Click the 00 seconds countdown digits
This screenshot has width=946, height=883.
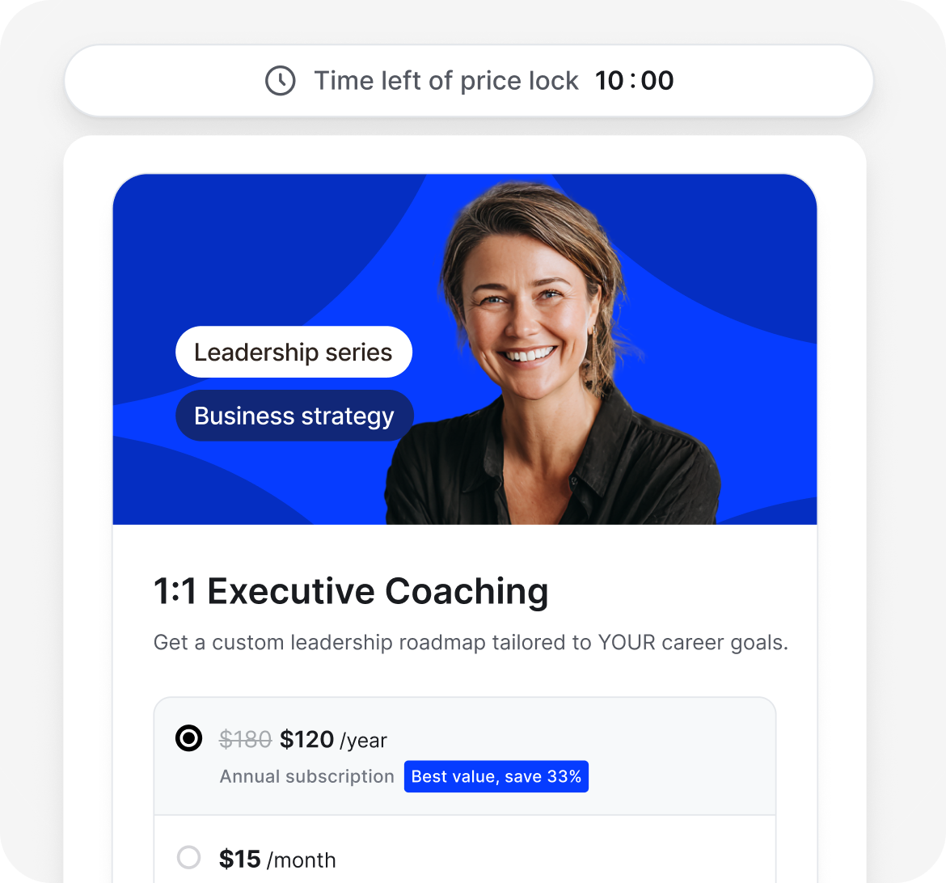(x=657, y=81)
